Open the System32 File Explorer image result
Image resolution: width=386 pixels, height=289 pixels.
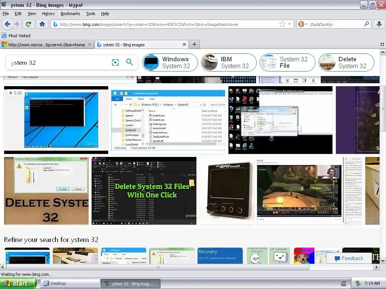(168, 120)
